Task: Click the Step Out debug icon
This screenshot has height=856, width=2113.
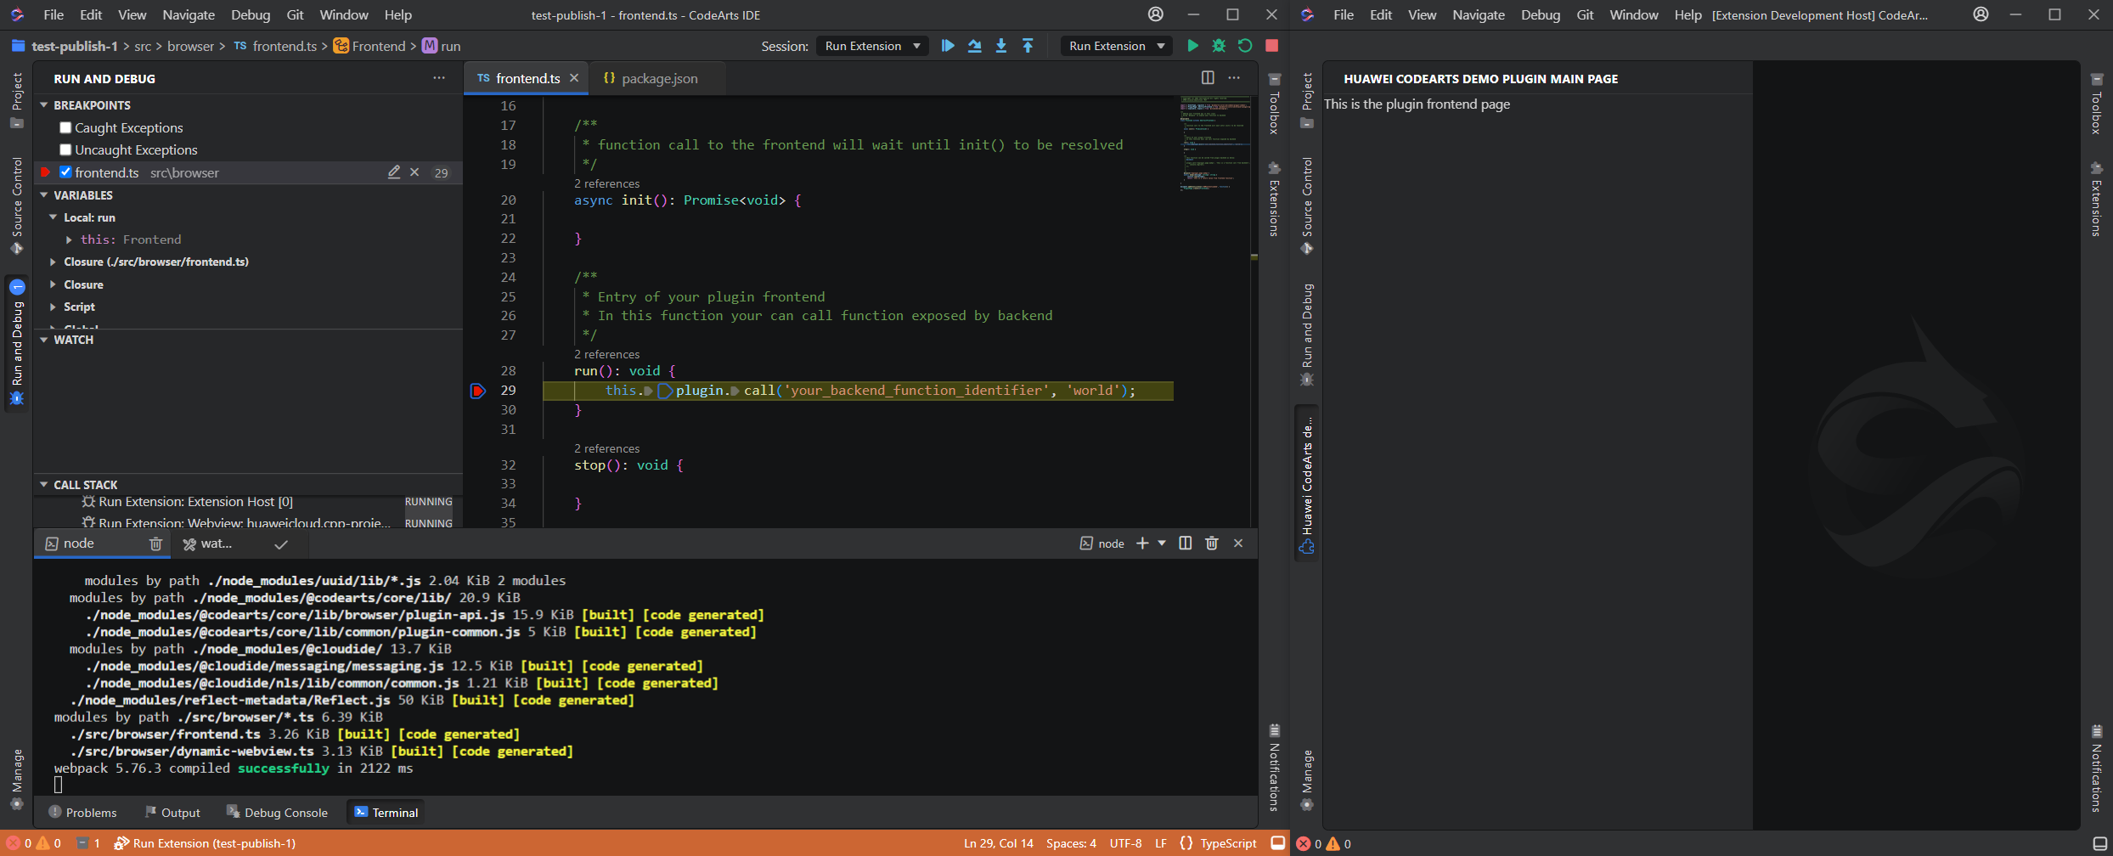Action: [1028, 46]
